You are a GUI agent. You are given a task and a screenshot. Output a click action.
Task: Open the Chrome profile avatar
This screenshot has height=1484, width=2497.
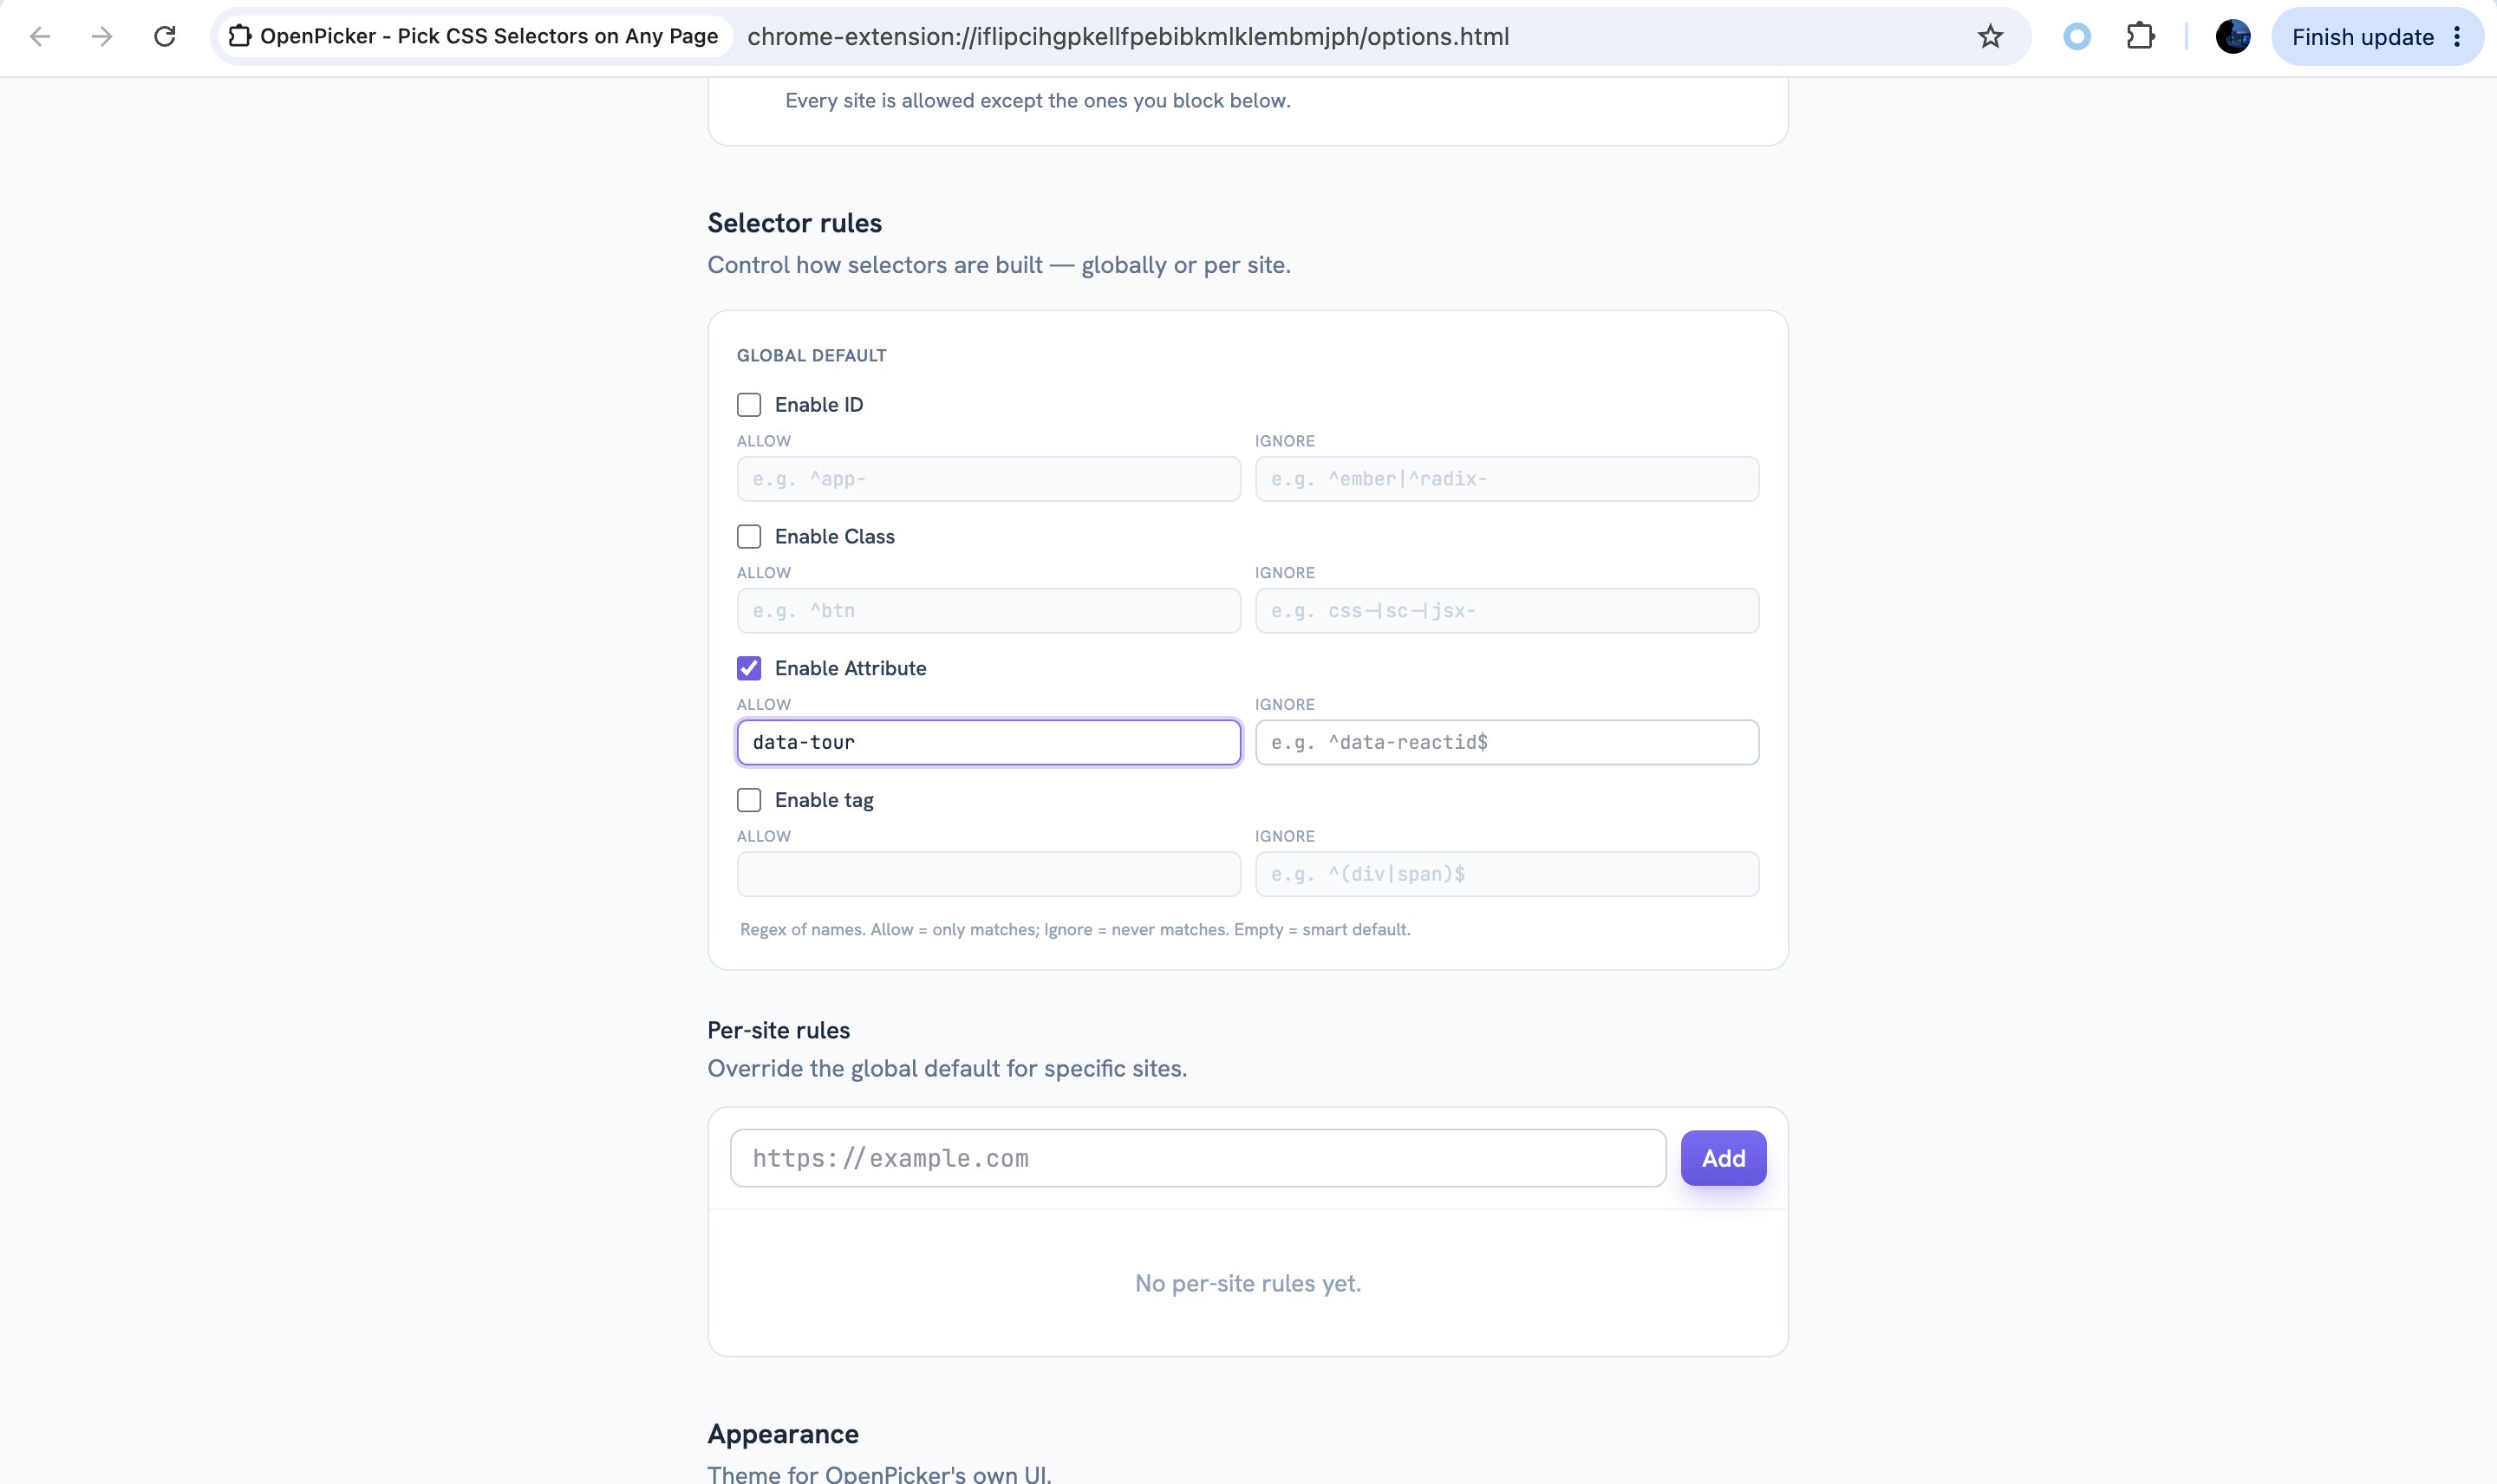click(x=2233, y=37)
